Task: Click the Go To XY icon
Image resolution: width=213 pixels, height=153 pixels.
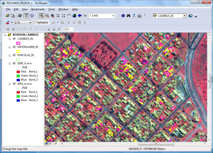Action: 134,16
